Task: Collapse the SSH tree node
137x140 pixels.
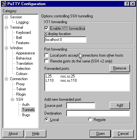Action: pyautogui.click(x=13, y=99)
